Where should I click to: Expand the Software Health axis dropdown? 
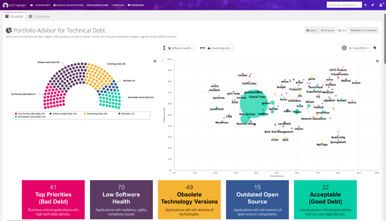[181, 48]
